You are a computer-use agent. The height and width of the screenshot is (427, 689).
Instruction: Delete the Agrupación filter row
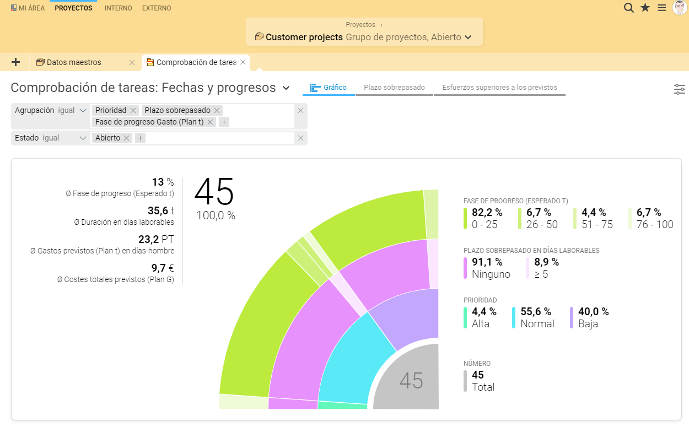pyautogui.click(x=300, y=110)
